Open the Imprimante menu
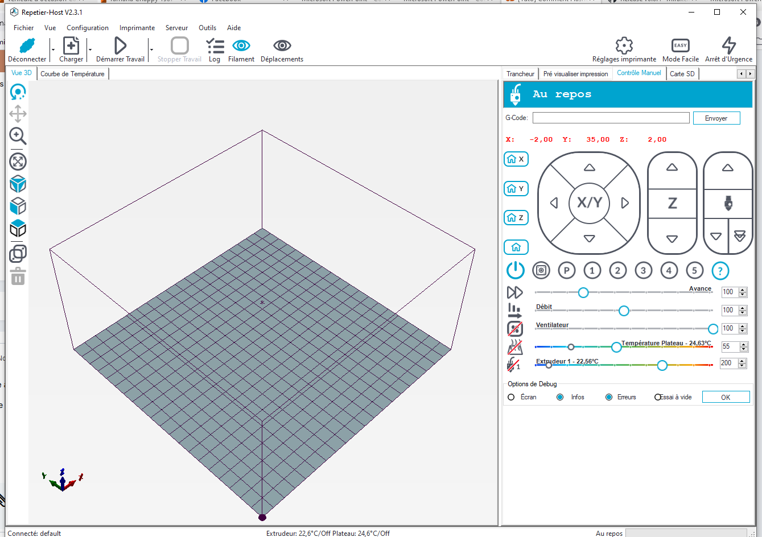762x537 pixels. pos(137,28)
